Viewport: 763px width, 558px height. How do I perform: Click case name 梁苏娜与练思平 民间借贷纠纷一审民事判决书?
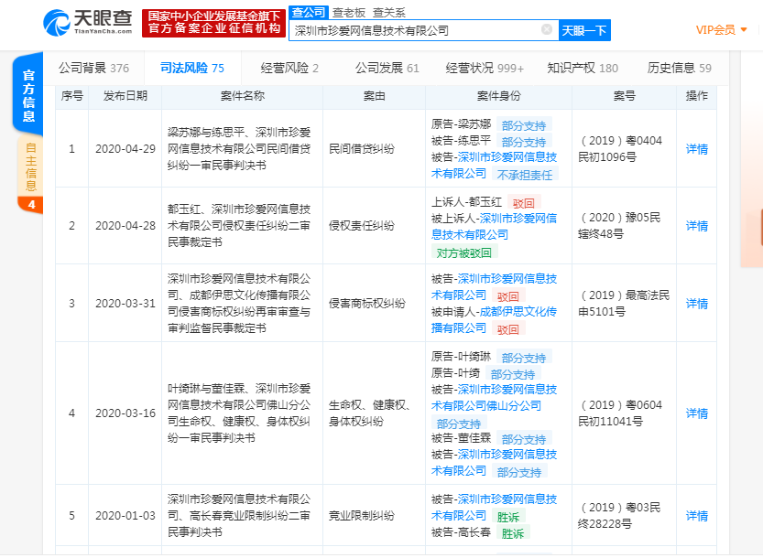(x=239, y=149)
